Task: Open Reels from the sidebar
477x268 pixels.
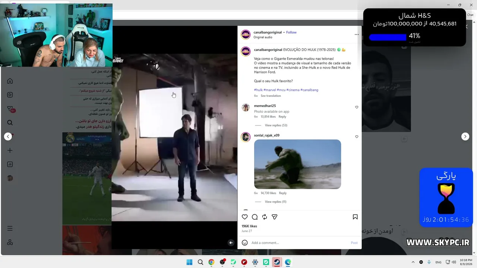Action: pos(10,95)
